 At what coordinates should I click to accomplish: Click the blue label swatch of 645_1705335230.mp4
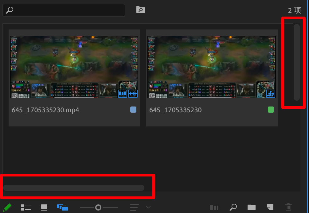[133, 110]
